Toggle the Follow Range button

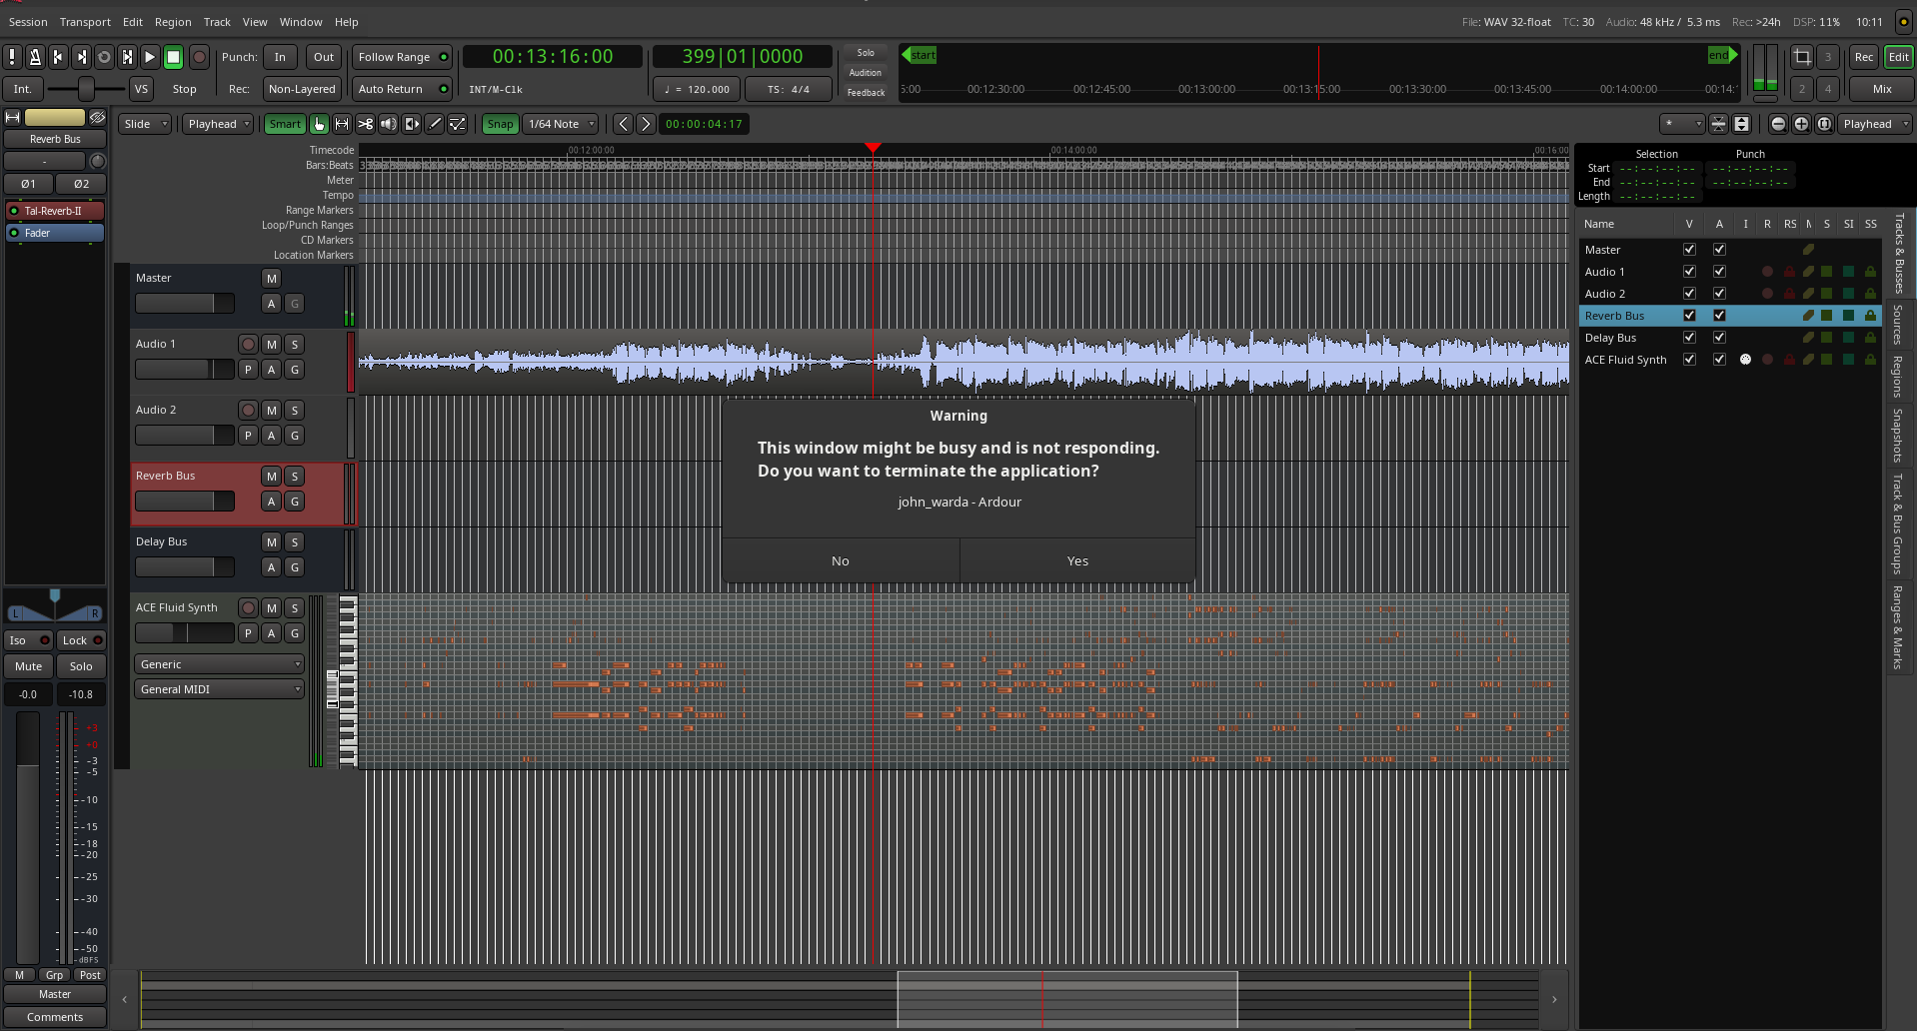pyautogui.click(x=402, y=57)
